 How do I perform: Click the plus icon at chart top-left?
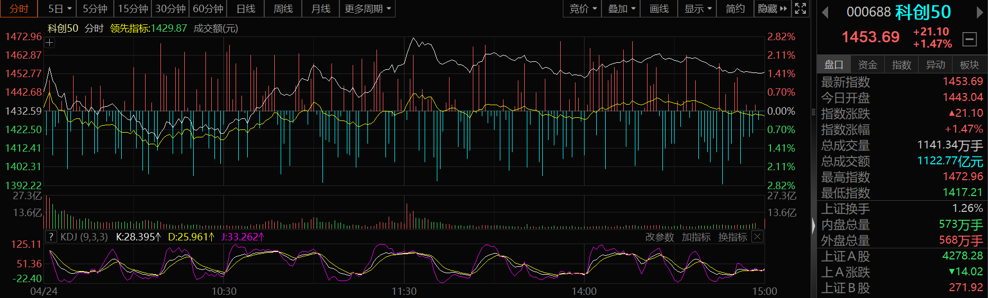[49, 43]
